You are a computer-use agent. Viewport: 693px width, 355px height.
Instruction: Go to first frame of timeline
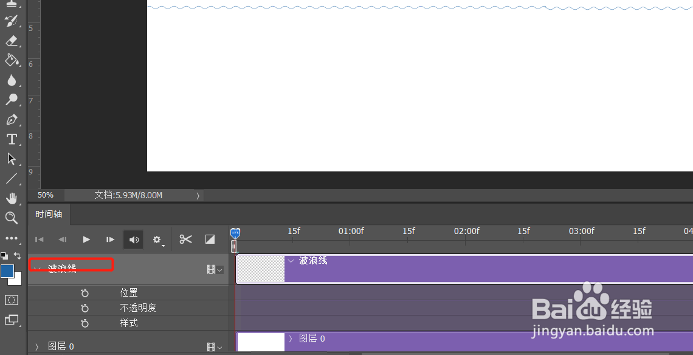click(40, 240)
